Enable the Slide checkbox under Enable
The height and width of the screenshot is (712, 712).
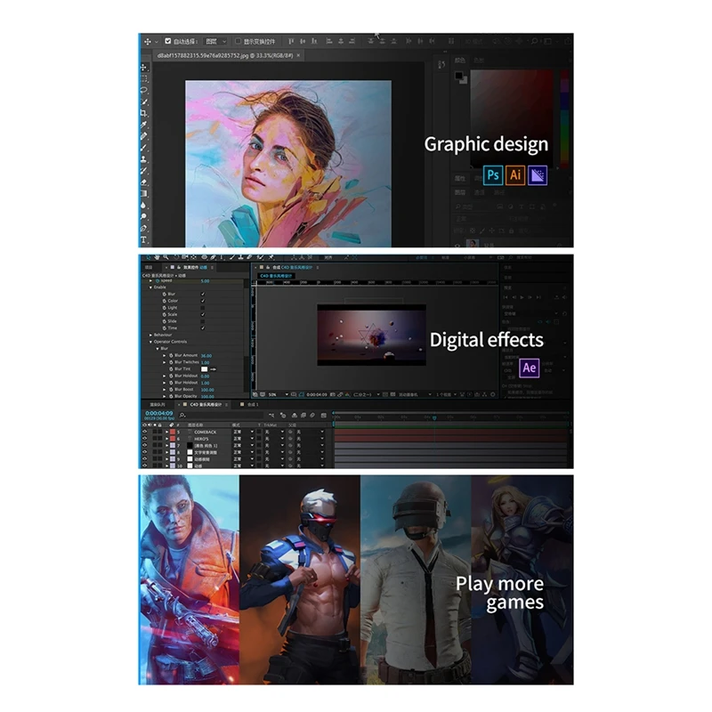[203, 321]
